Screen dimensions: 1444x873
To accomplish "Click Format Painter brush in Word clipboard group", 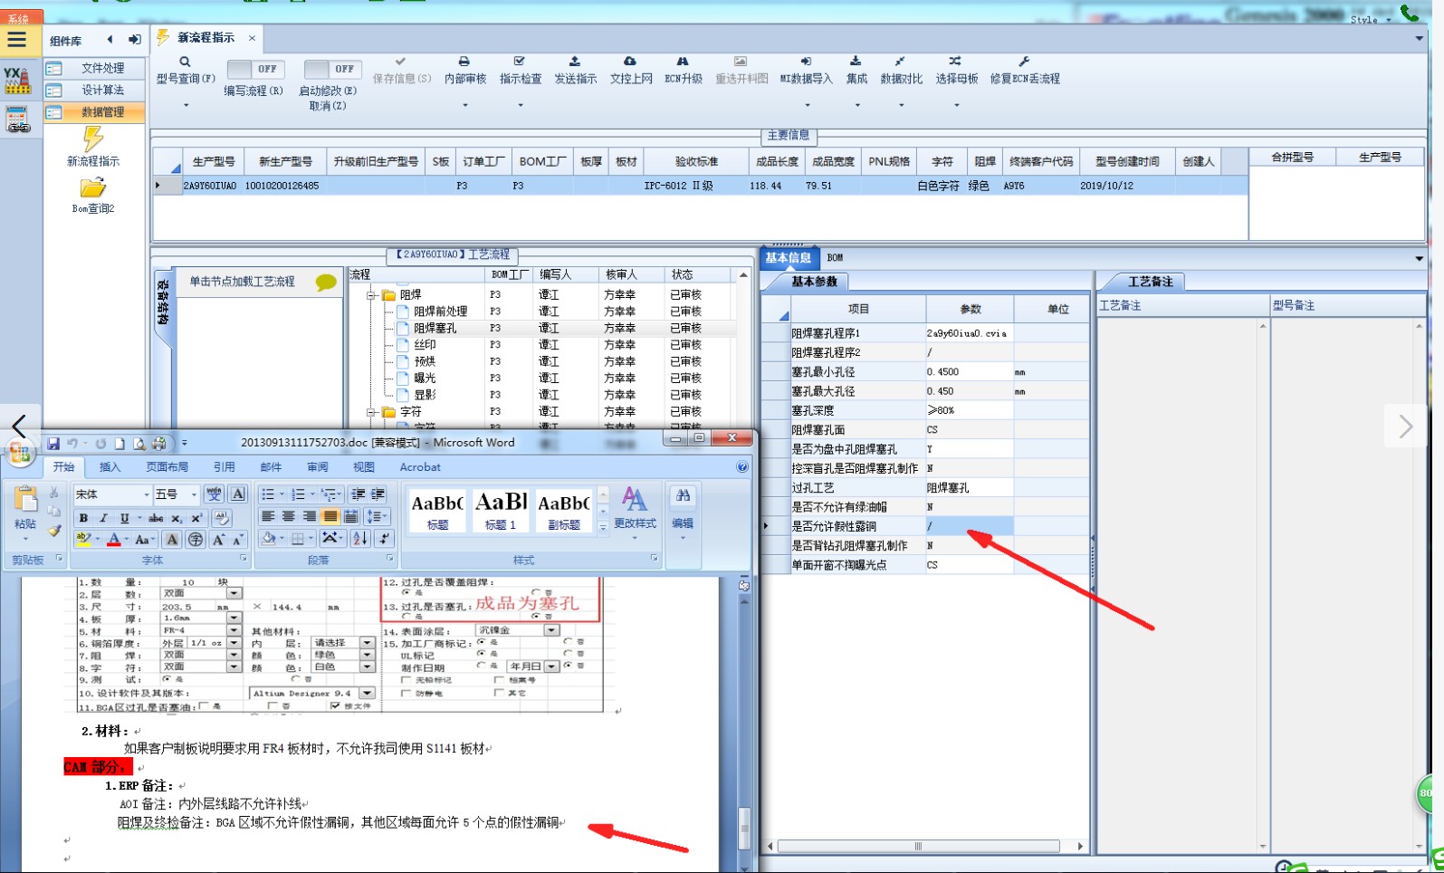I will (x=54, y=531).
